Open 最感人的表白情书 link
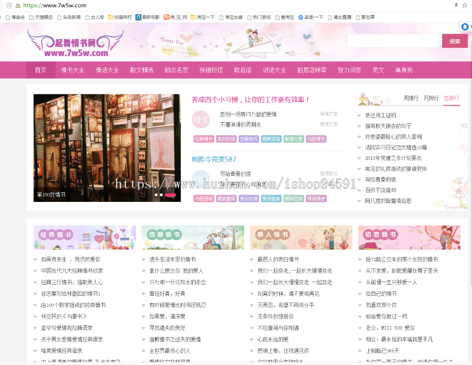Screen dimensions: 472x365 (278, 259)
